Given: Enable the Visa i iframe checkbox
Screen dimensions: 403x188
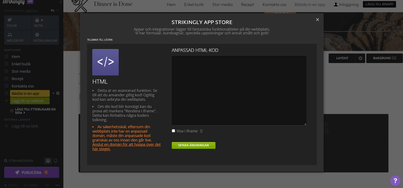Looking at the screenshot, I should click(x=173, y=131).
